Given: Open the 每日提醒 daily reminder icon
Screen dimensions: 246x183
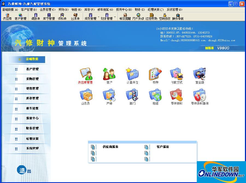Looking at the screenshot, I should [125, 17].
